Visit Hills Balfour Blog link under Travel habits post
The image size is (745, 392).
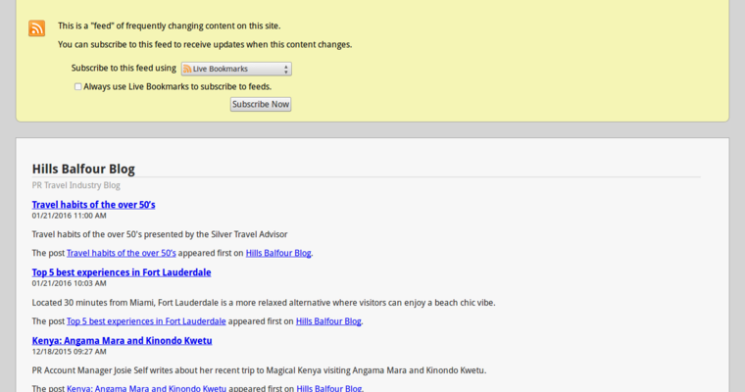(x=278, y=253)
